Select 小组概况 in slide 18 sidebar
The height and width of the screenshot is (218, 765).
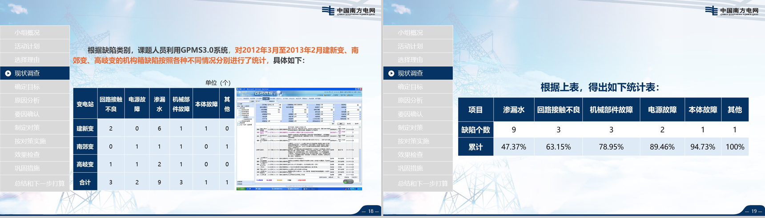coord(27,32)
